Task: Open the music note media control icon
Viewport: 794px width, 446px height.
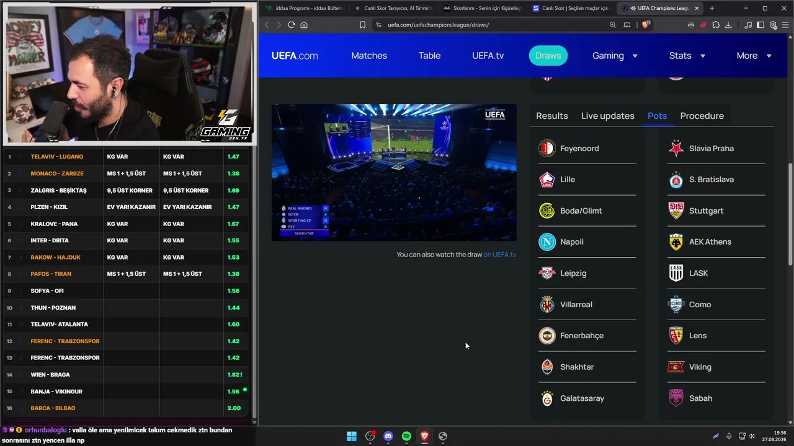Action: [x=748, y=25]
